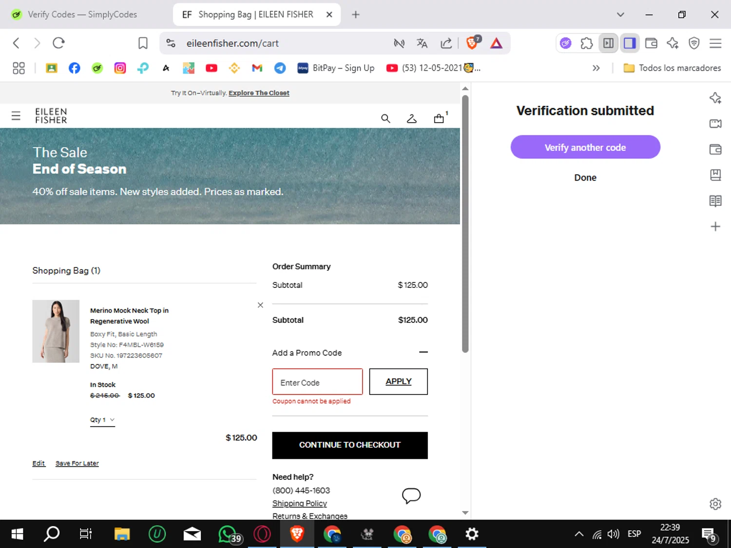Viewport: 731px width, 548px height.
Task: Click the page vertical scrollbar thumb
Action: (465, 224)
